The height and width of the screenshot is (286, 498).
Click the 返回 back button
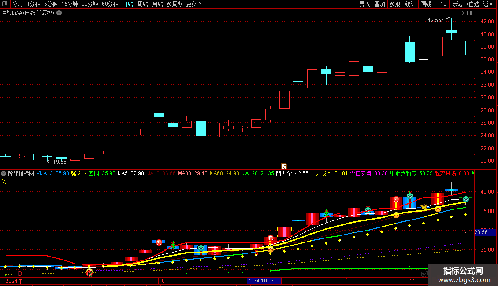[x=488, y=4]
